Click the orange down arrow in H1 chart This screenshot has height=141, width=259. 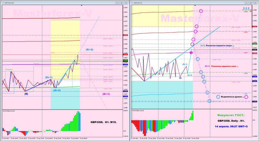click(x=251, y=11)
